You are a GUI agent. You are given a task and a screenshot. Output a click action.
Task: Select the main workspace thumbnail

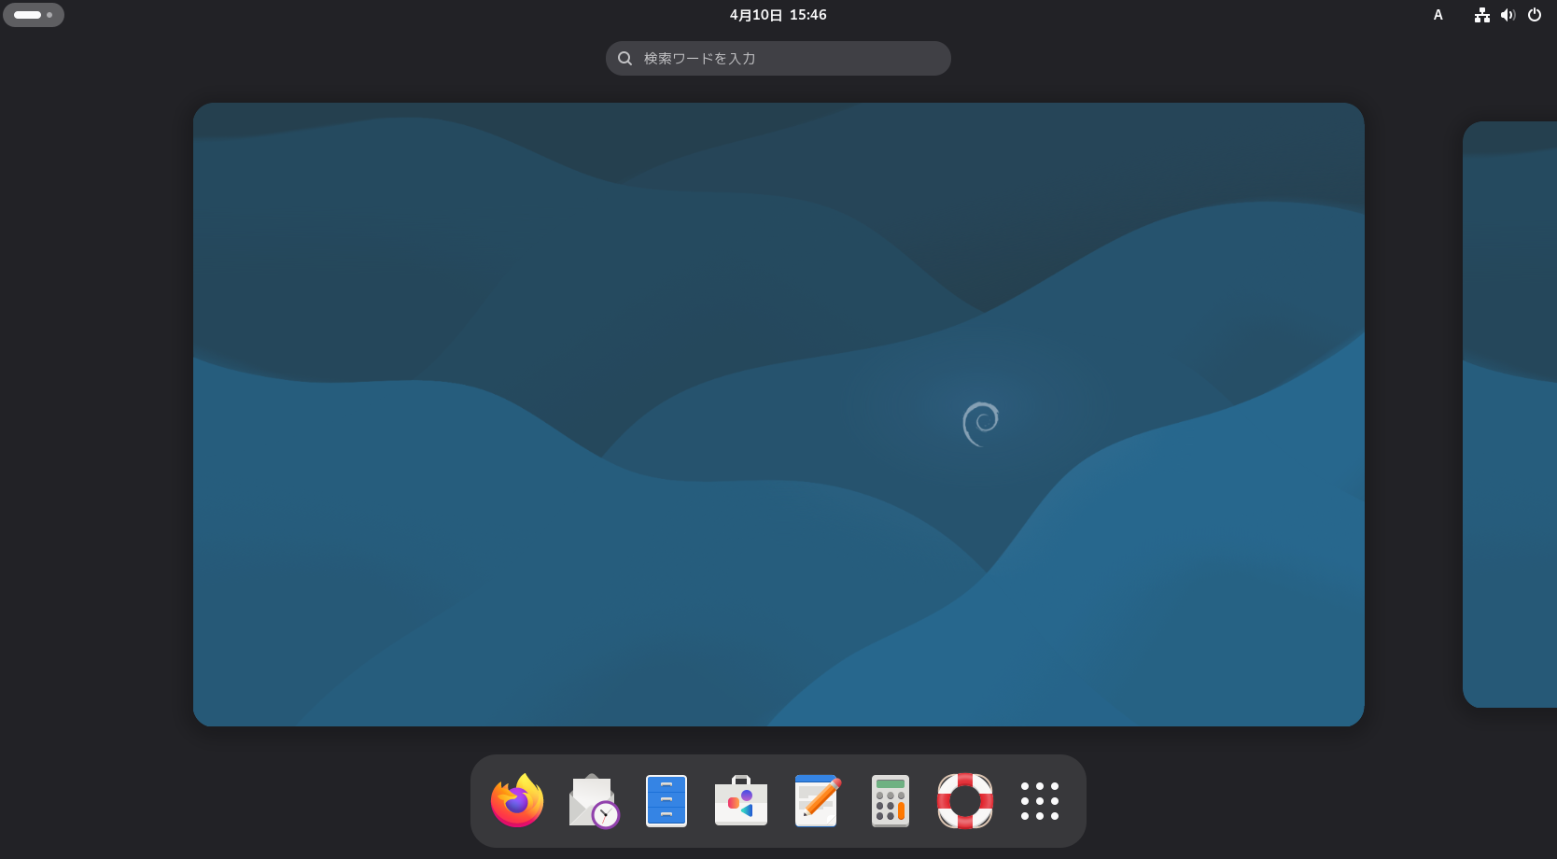(x=778, y=280)
